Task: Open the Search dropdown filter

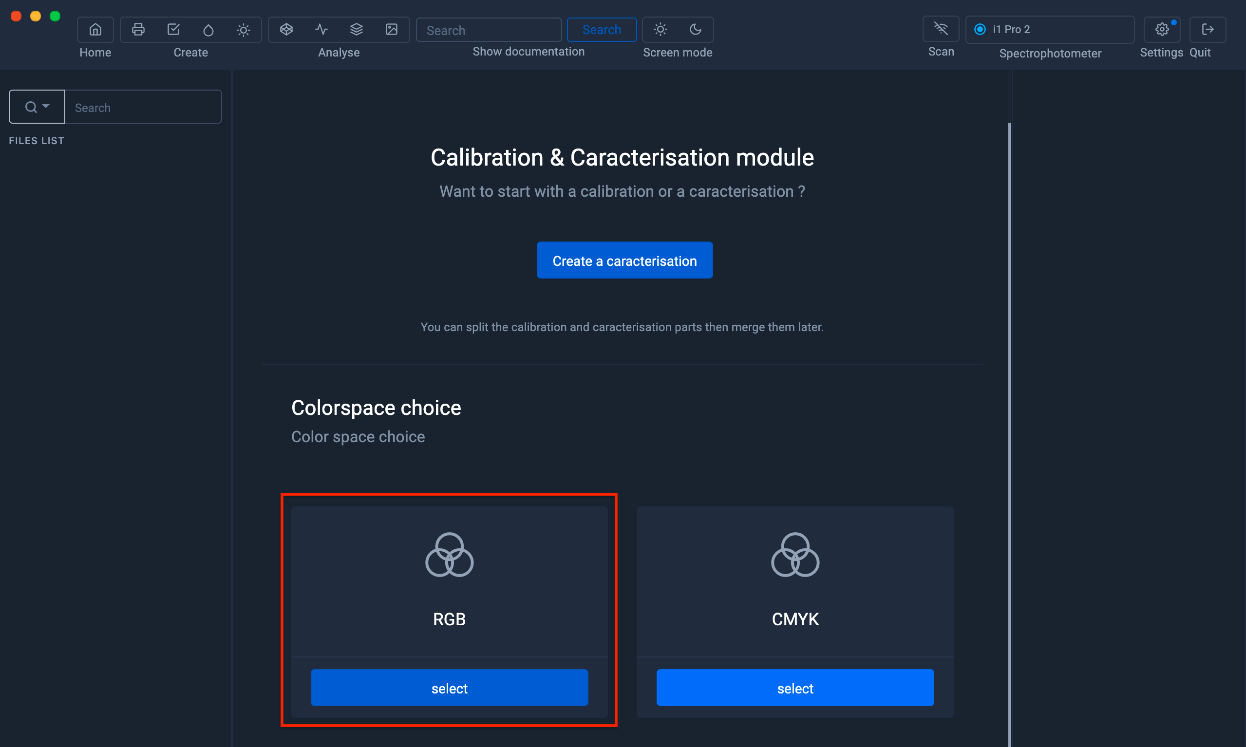Action: (36, 106)
